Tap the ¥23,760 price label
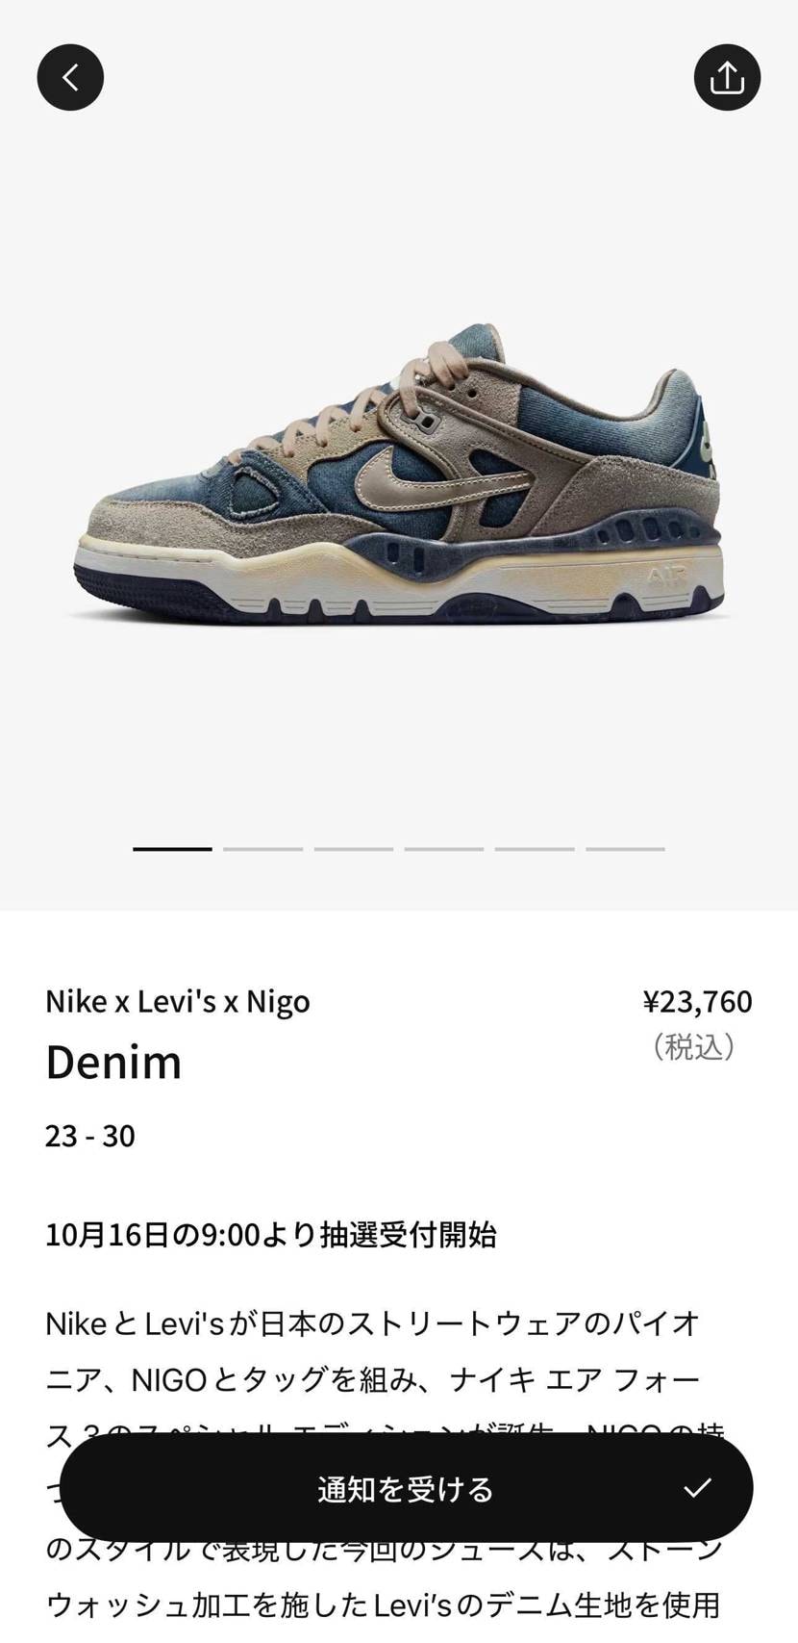Image resolution: width=798 pixels, height=1643 pixels. pyautogui.click(x=697, y=1001)
